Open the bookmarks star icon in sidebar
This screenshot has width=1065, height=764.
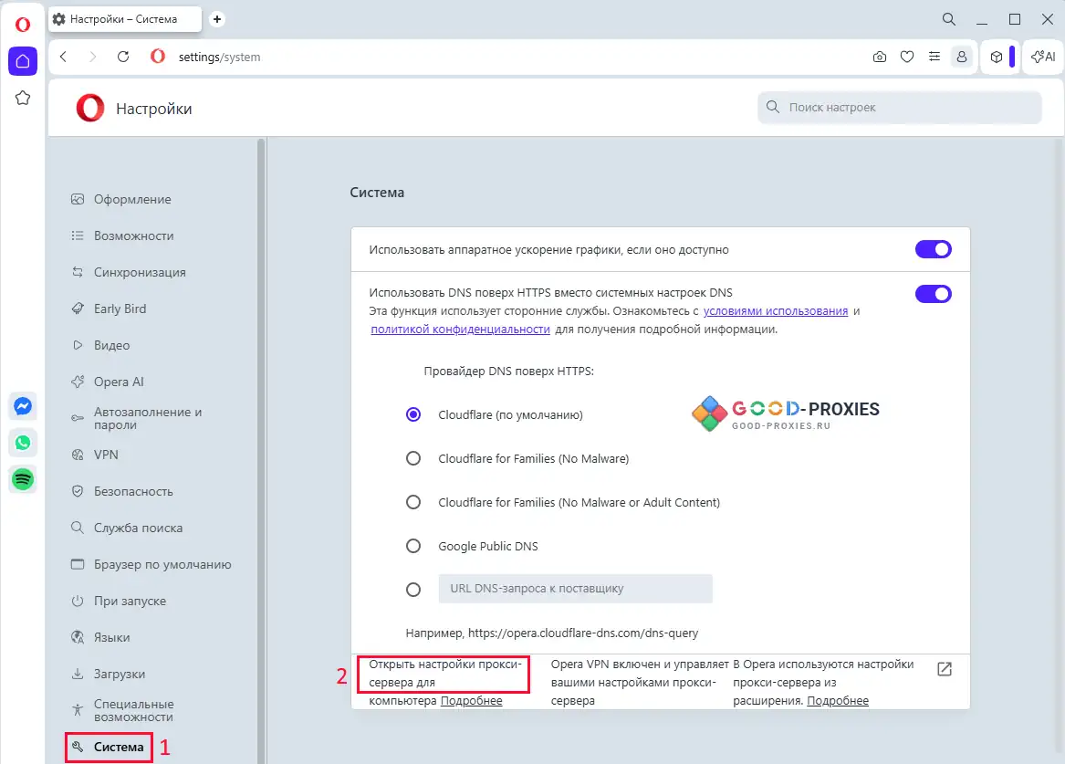[23, 98]
